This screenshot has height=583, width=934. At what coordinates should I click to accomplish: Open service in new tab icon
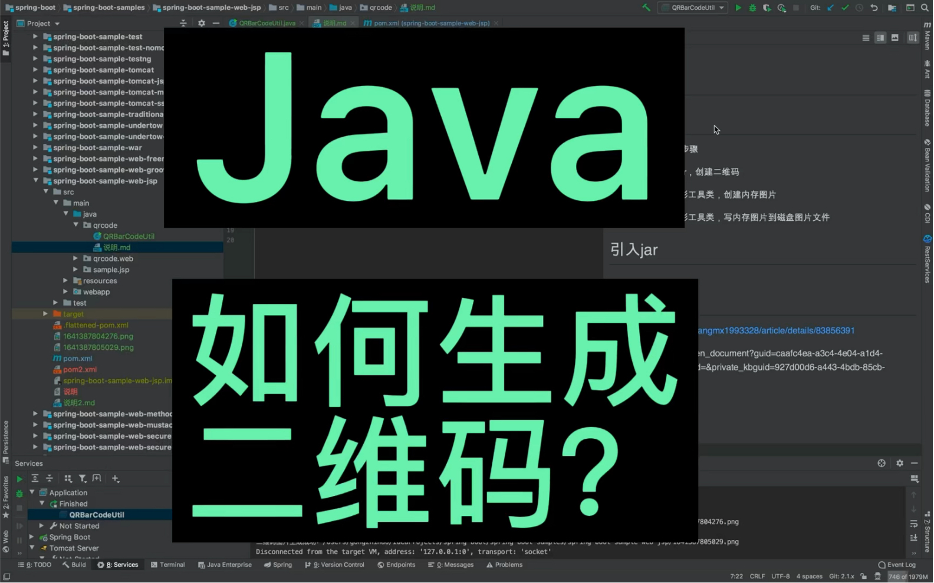click(x=97, y=479)
